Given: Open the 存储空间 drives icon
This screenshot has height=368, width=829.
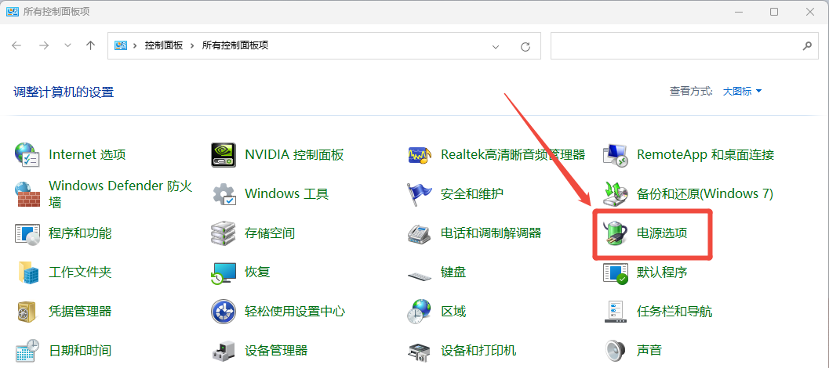Looking at the screenshot, I should coord(224,233).
